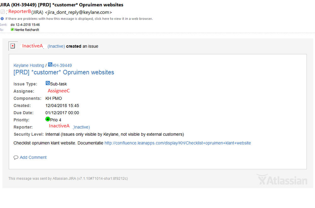Click InactiveA name in the Reporter row

click(59, 126)
